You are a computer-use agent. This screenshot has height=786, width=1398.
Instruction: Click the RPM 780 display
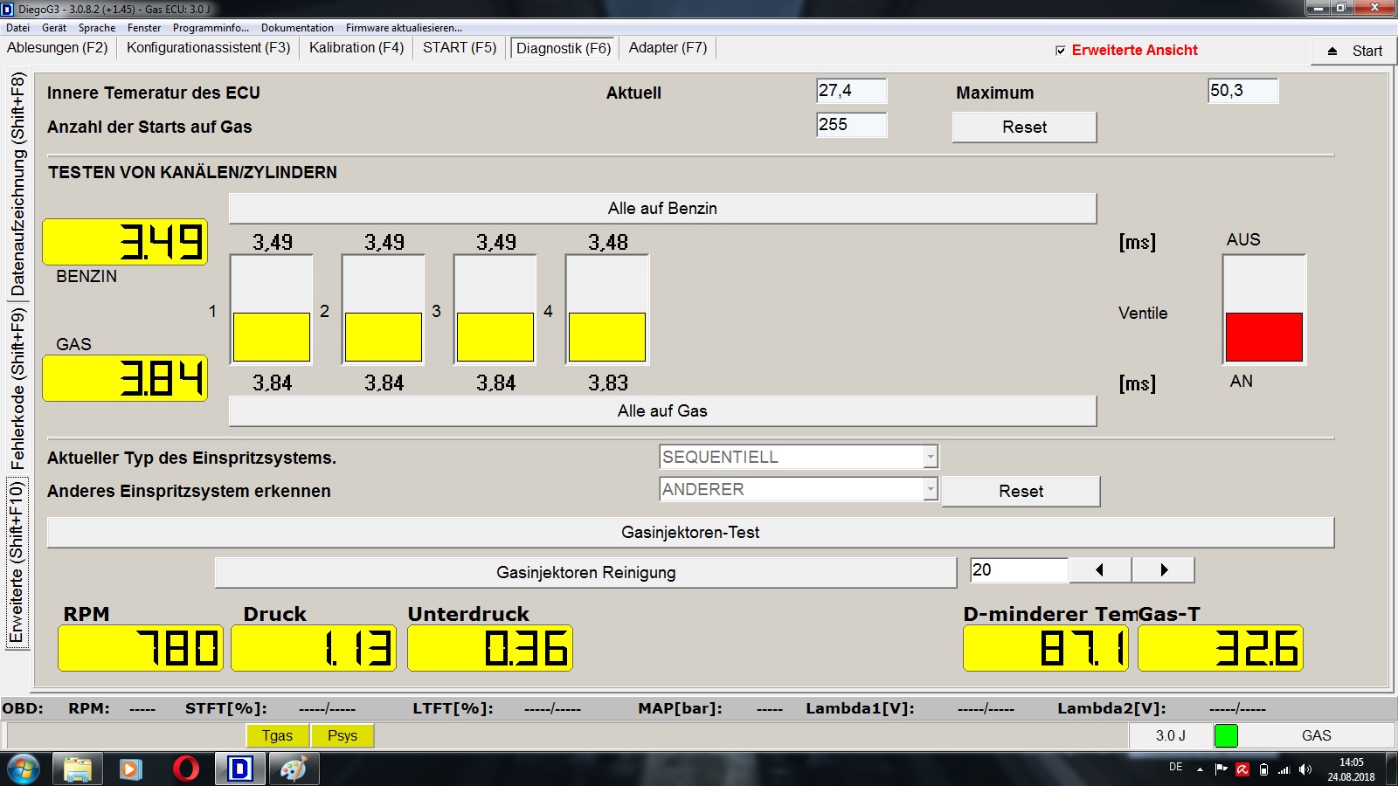pos(141,648)
